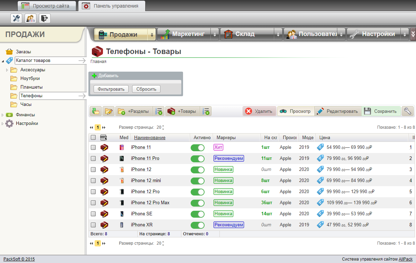
Task: Expand the dropdown arrow beside Маркетинг
Action: (x=215, y=34)
